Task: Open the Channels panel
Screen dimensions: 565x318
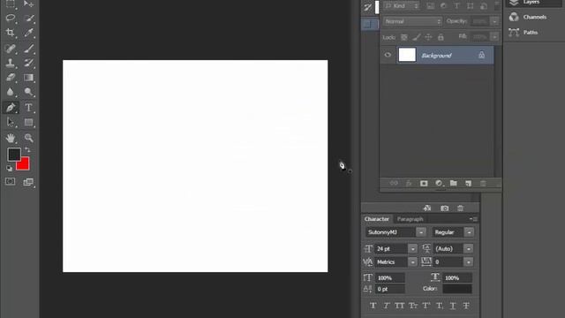Action: pos(534,17)
